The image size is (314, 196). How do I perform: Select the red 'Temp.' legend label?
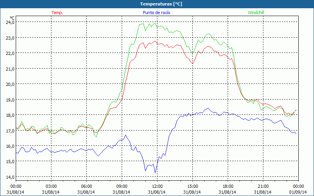coord(57,13)
